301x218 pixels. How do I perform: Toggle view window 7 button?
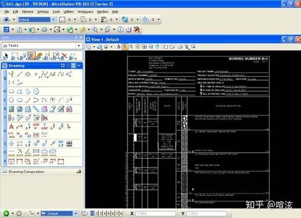click(117, 213)
